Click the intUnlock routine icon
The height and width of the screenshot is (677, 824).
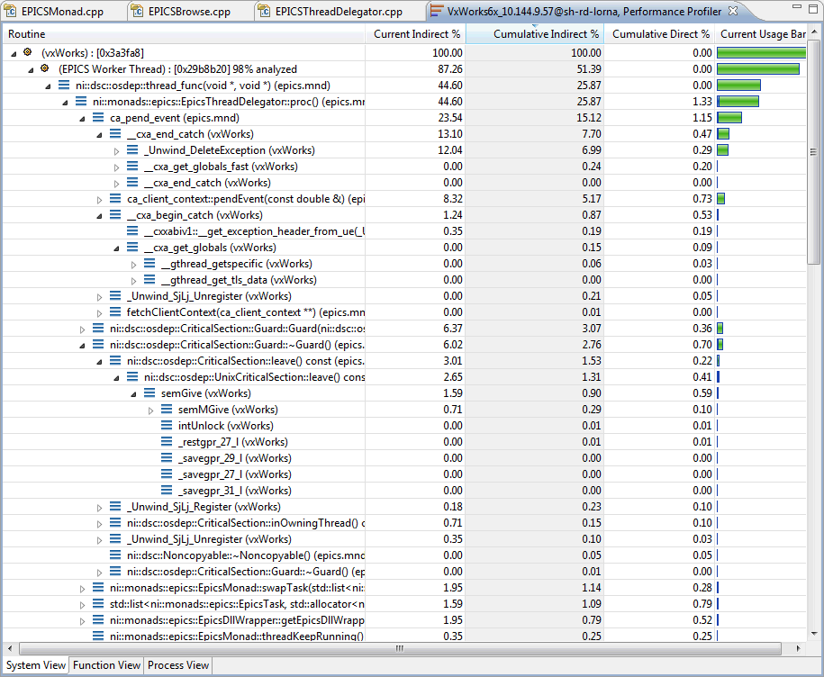pos(167,426)
